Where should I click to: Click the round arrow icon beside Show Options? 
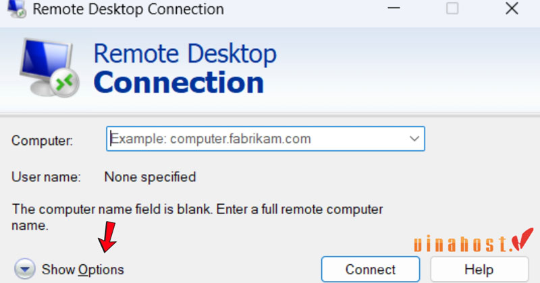[26, 270]
